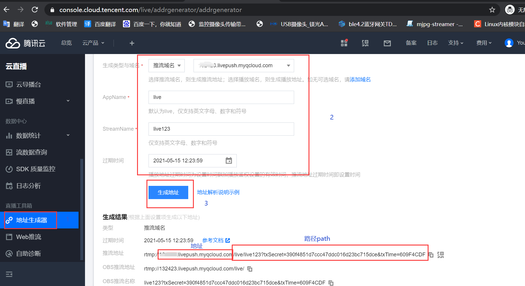525x286 pixels.
Task: Reload the page with the refresh icon
Action: (x=35, y=9)
